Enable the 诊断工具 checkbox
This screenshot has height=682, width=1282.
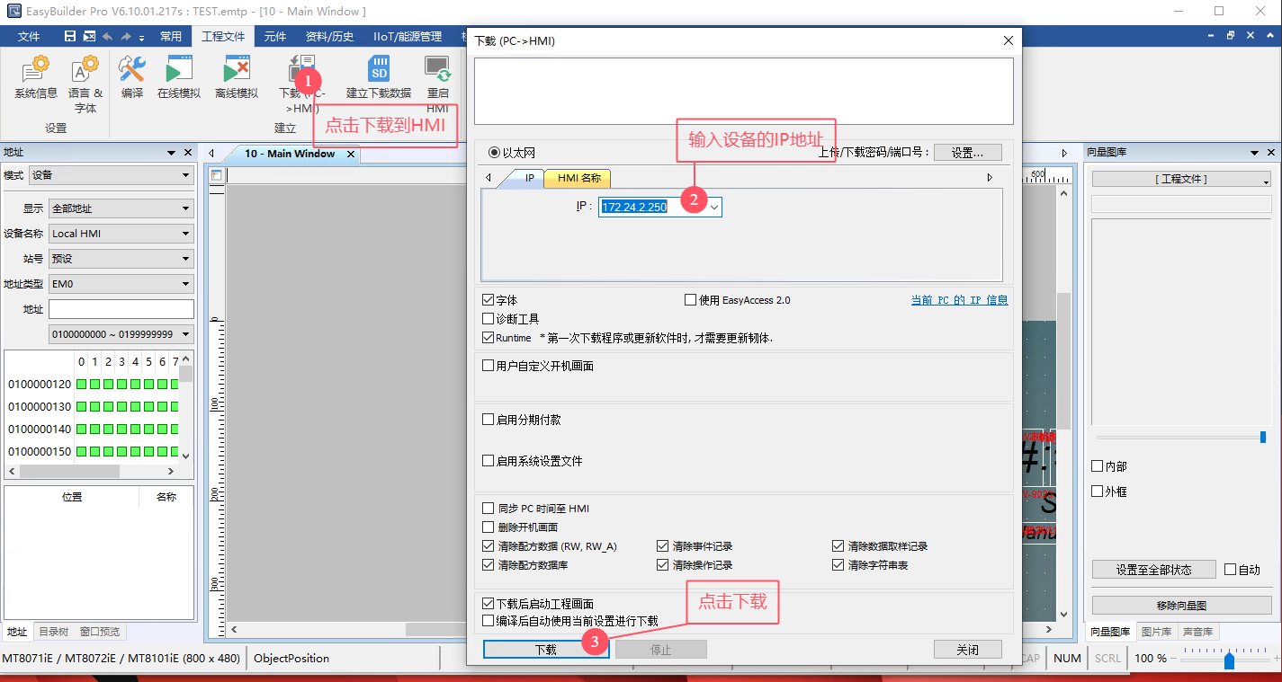tap(488, 319)
